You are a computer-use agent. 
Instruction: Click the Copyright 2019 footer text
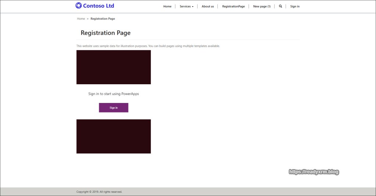(x=99, y=192)
